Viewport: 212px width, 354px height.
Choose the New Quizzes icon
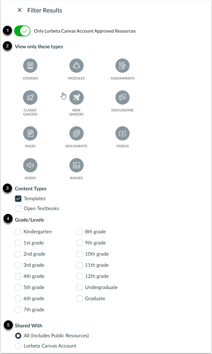pyautogui.click(x=77, y=97)
